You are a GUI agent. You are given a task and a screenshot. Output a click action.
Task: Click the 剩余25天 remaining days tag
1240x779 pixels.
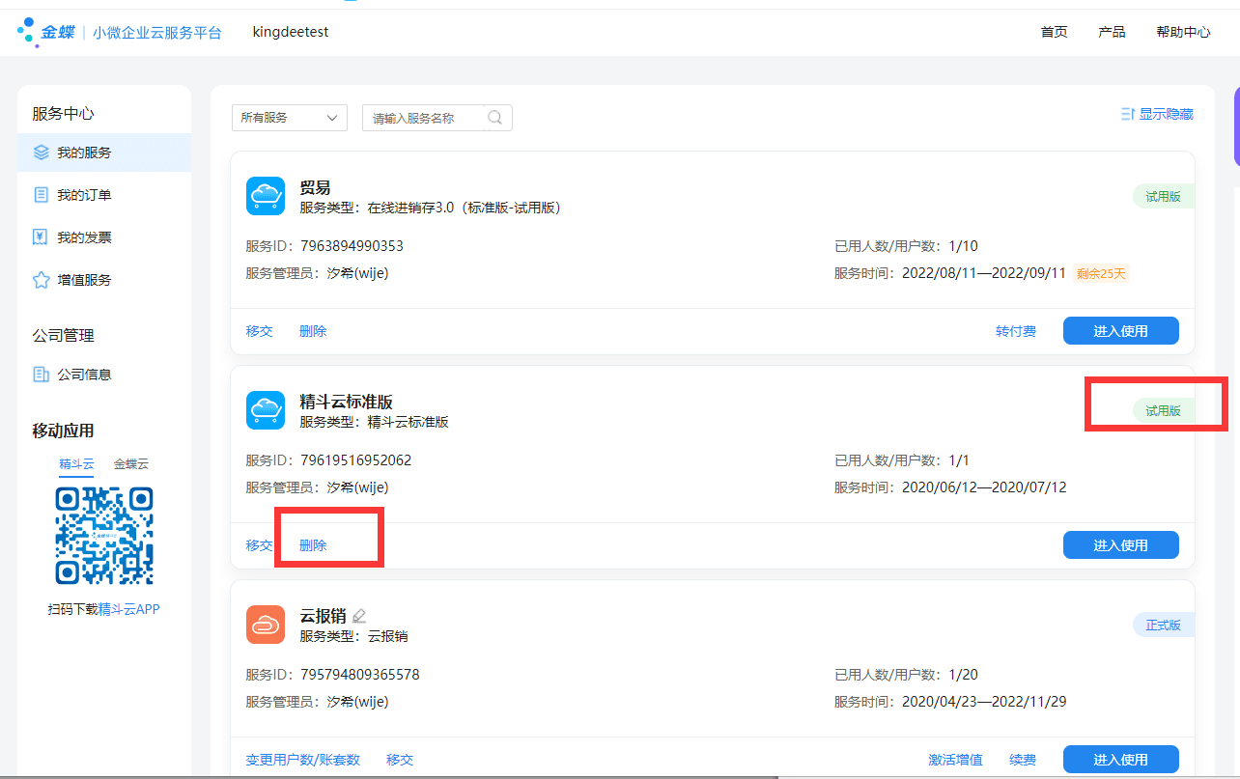click(1101, 273)
